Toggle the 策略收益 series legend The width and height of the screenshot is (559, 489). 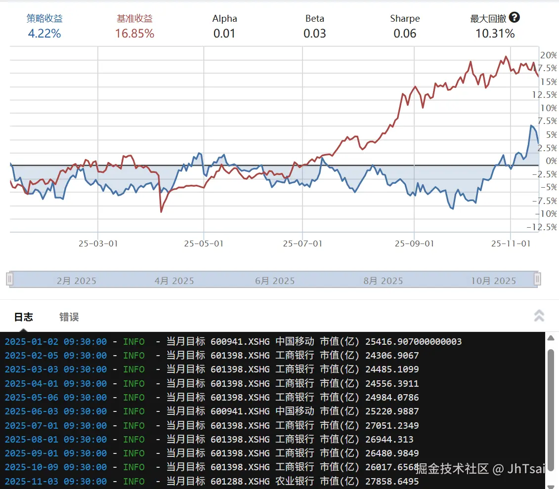[x=44, y=18]
